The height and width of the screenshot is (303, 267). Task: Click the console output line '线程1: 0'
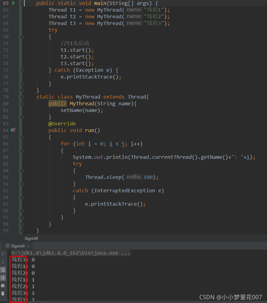pos(23,266)
